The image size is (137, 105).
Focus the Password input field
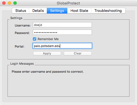[62, 32]
